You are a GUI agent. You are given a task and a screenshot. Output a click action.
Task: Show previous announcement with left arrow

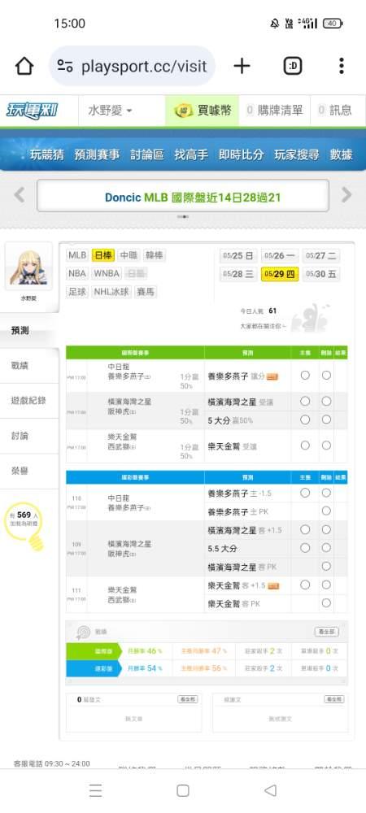[x=20, y=195]
